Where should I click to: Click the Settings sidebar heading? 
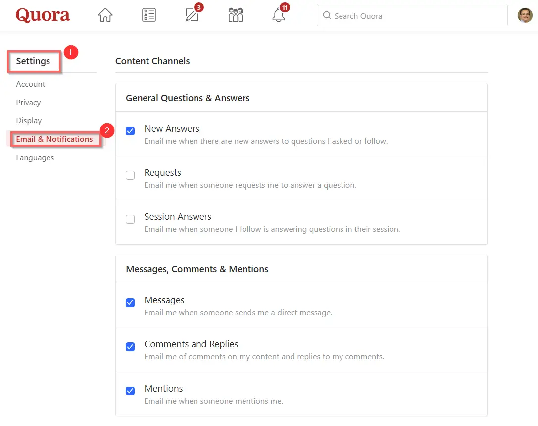(33, 61)
